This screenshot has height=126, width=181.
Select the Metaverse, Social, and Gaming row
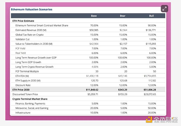coord(34,108)
